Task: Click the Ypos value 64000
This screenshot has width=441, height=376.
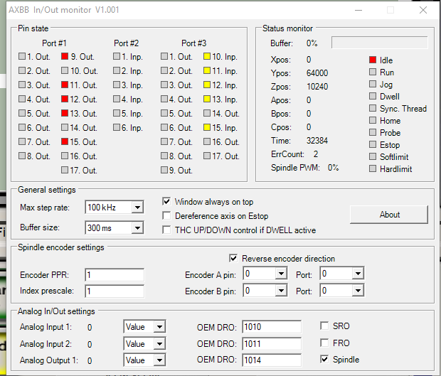Action: (317, 73)
